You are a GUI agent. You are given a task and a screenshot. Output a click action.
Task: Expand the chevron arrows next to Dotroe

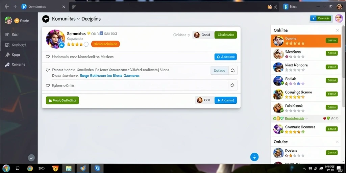pos(232,71)
